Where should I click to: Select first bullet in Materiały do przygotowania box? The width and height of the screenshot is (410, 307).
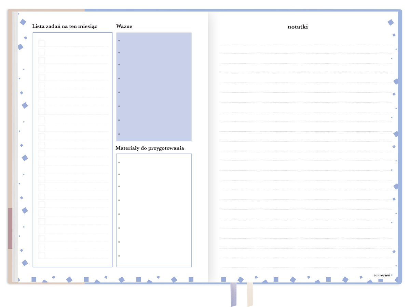(x=119, y=162)
